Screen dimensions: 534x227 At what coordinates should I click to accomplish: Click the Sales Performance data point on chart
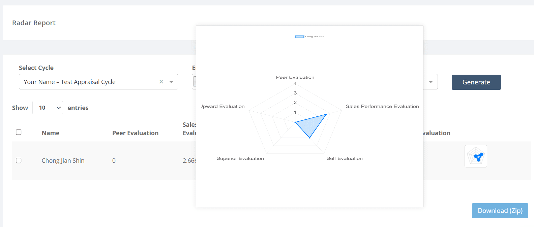coord(326,114)
